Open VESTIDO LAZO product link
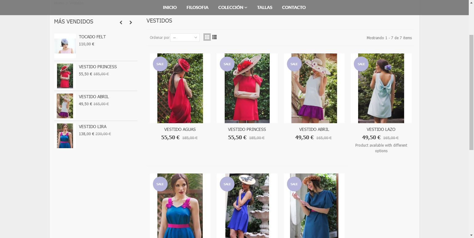 [x=381, y=129]
